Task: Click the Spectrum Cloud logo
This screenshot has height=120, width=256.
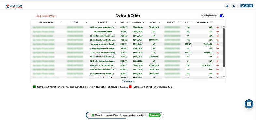Action: click(x=14, y=7)
